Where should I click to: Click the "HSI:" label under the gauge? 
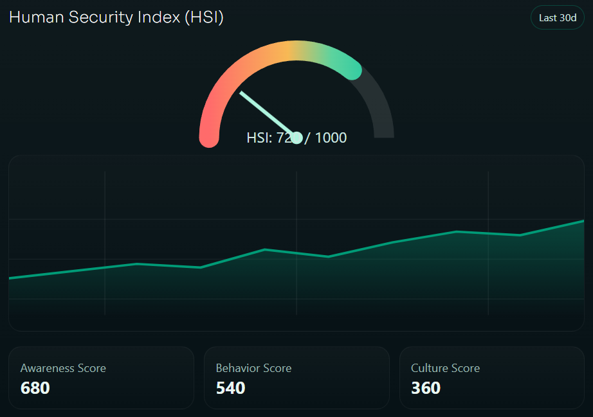(x=260, y=138)
